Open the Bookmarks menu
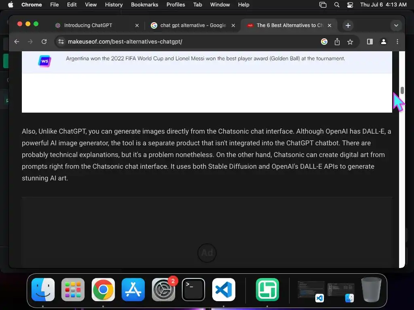This screenshot has height=310, width=414. pos(144,4)
